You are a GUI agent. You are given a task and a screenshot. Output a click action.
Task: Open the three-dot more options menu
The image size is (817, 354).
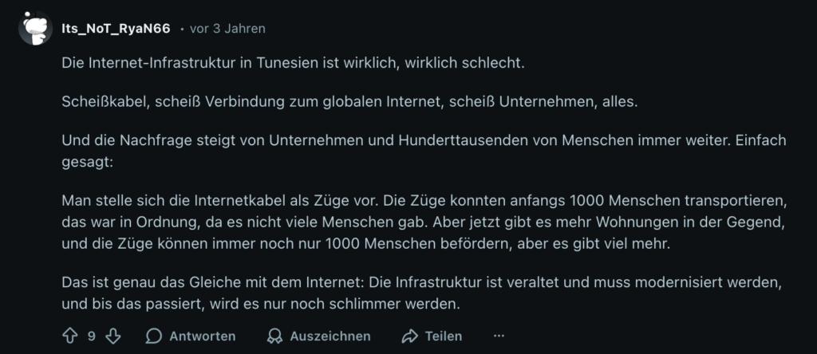pyautogui.click(x=499, y=336)
